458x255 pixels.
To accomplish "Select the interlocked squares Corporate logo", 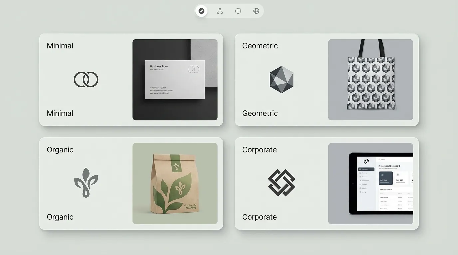I will click(281, 182).
